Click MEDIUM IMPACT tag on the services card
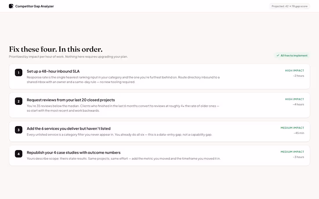 [x=292, y=128]
